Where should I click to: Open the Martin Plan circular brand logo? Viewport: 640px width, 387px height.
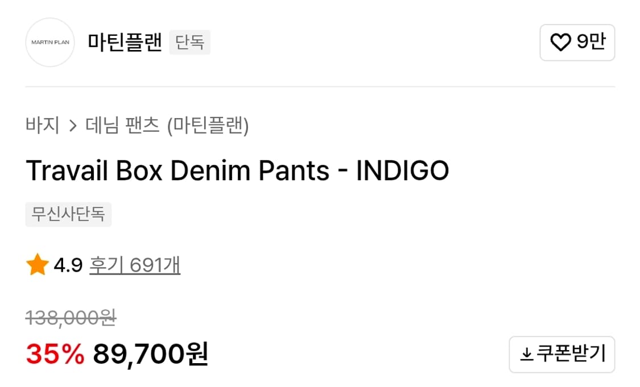click(x=50, y=43)
